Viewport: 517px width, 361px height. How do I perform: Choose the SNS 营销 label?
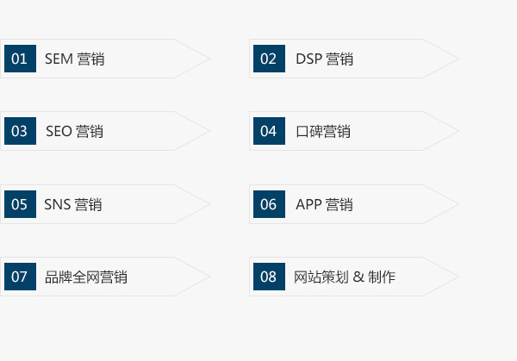[73, 204]
